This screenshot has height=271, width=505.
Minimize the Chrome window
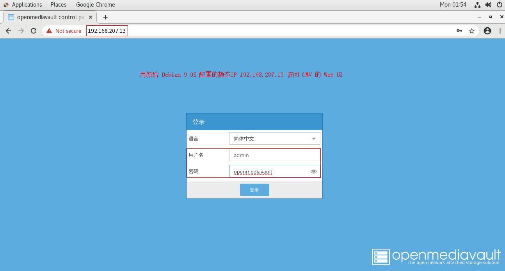click(x=479, y=17)
